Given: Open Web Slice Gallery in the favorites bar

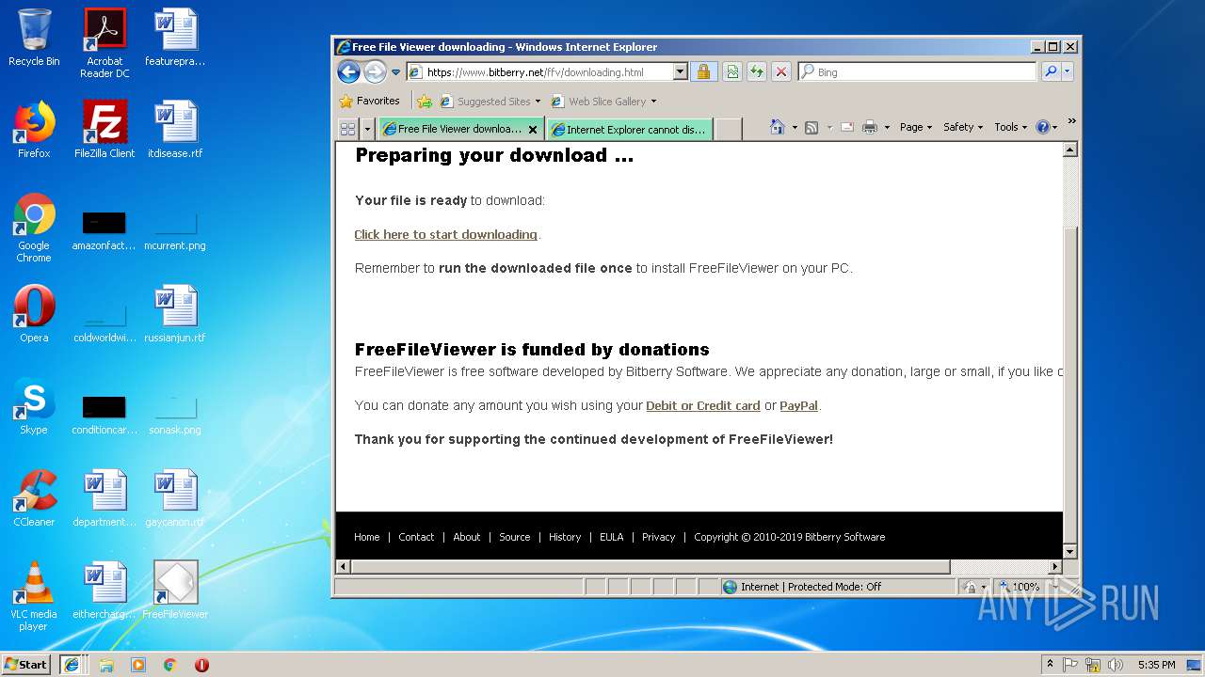Looking at the screenshot, I should pos(603,102).
